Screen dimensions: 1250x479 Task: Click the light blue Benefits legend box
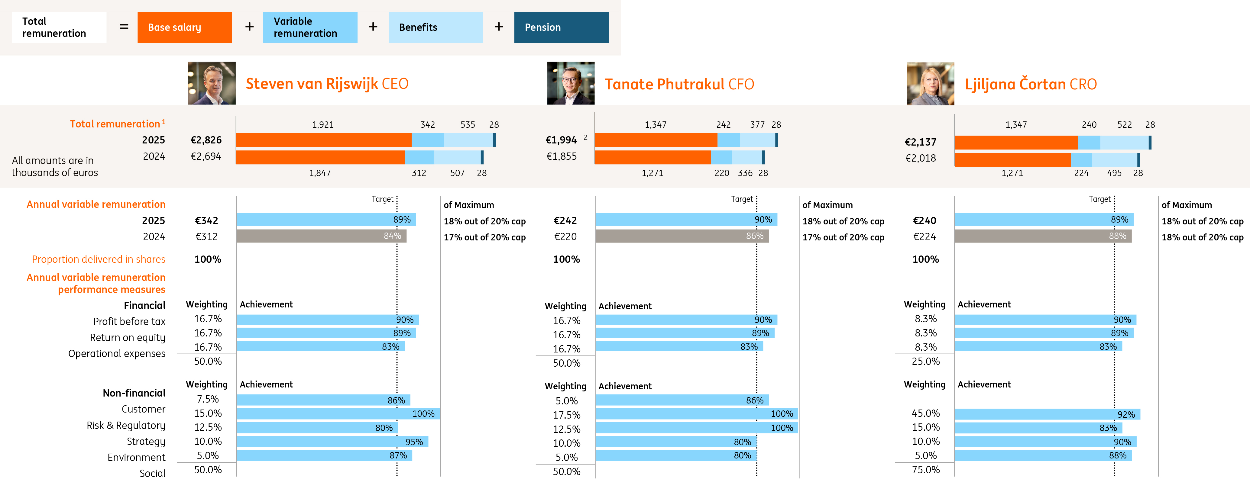click(435, 28)
